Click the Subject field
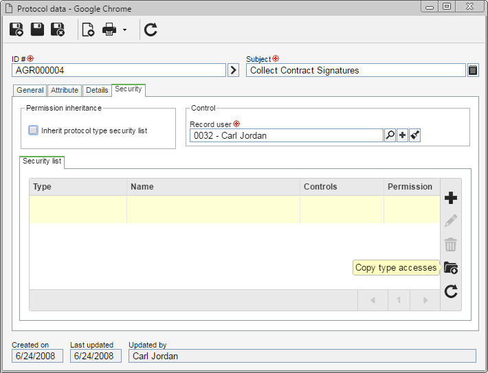 click(356, 70)
